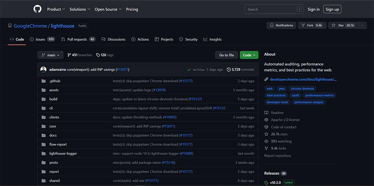Click the folder icon for .github
374x186 pixels.
[x=43, y=81]
